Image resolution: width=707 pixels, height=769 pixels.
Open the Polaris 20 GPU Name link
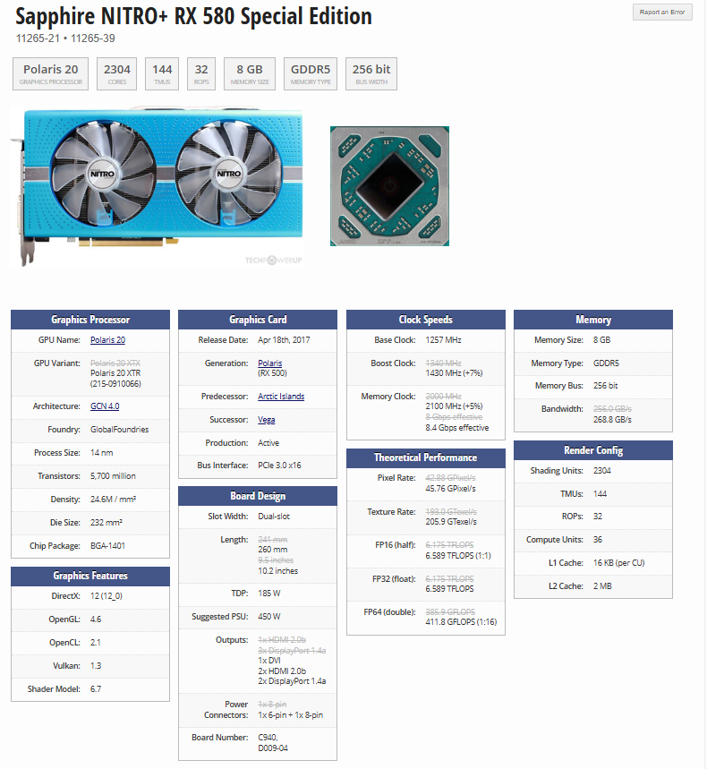[107, 340]
